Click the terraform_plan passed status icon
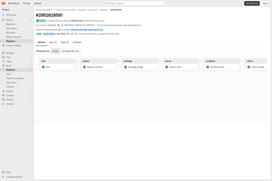Screen dimensions: 272x181 pos(208,67)
